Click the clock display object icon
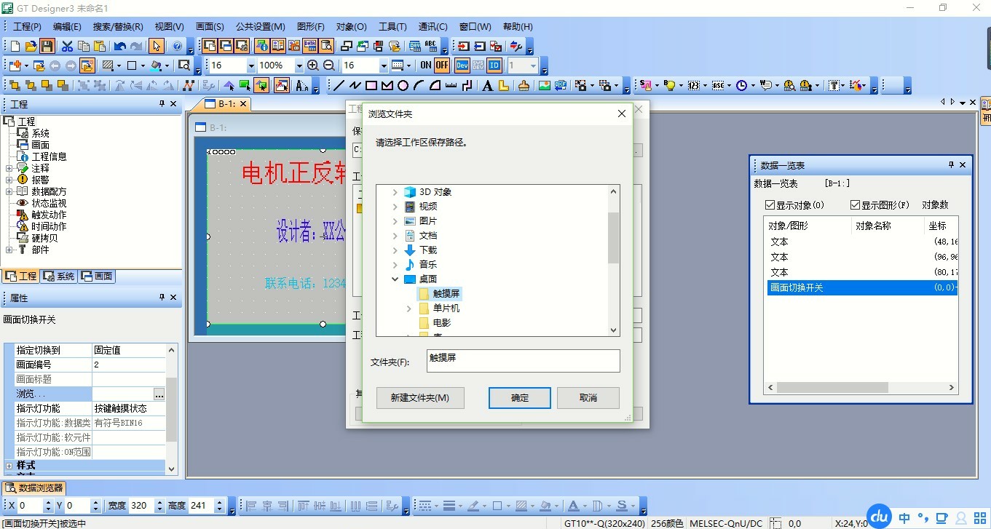This screenshot has height=529, width=991. coord(741,85)
